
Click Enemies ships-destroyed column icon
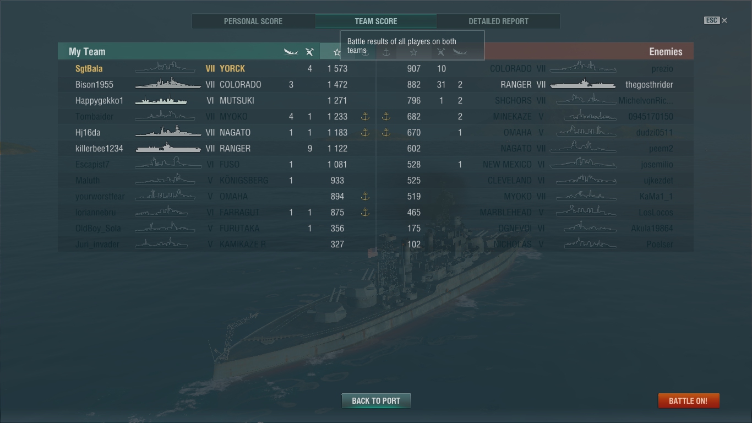pos(460,52)
